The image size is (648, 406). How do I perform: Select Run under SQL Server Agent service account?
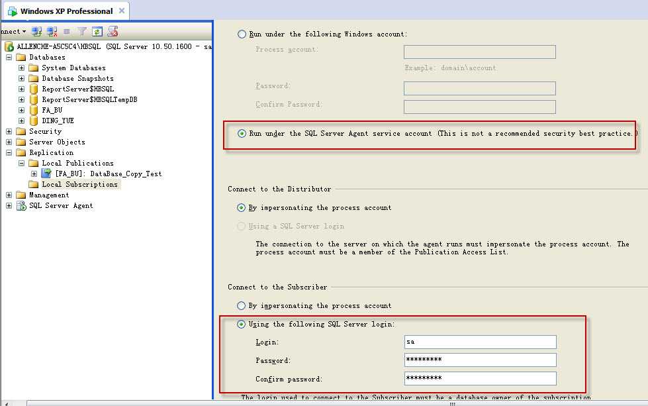[x=242, y=134]
